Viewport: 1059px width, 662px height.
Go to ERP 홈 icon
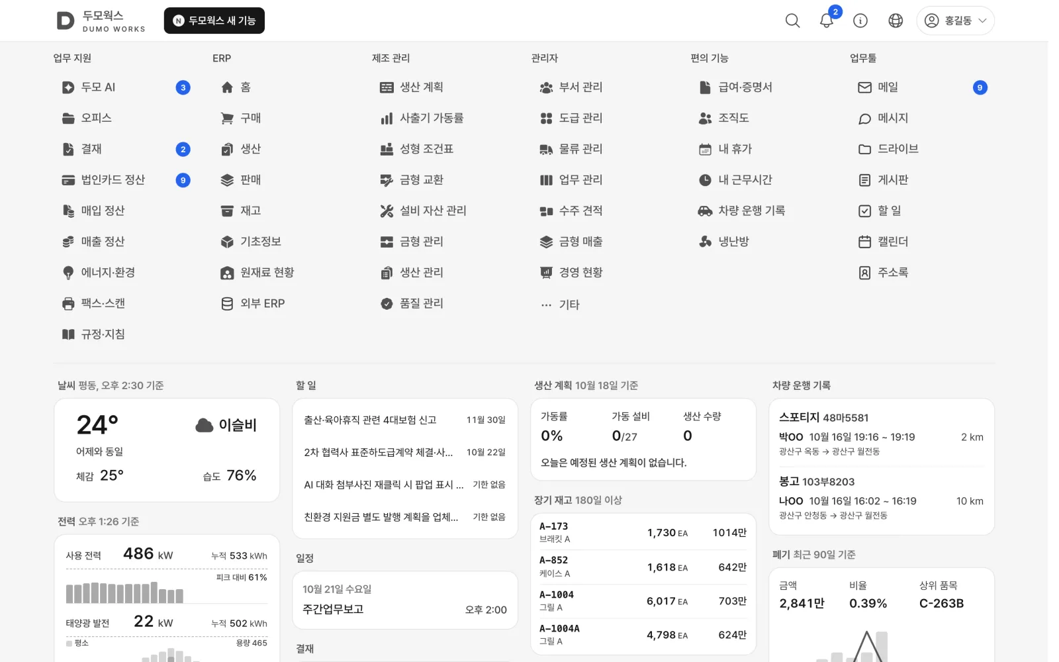(x=227, y=87)
